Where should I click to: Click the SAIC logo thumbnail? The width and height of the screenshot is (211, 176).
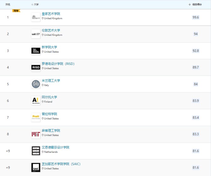pyautogui.click(x=36, y=168)
